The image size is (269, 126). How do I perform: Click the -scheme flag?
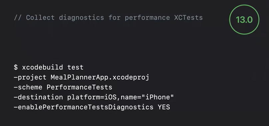(28, 87)
